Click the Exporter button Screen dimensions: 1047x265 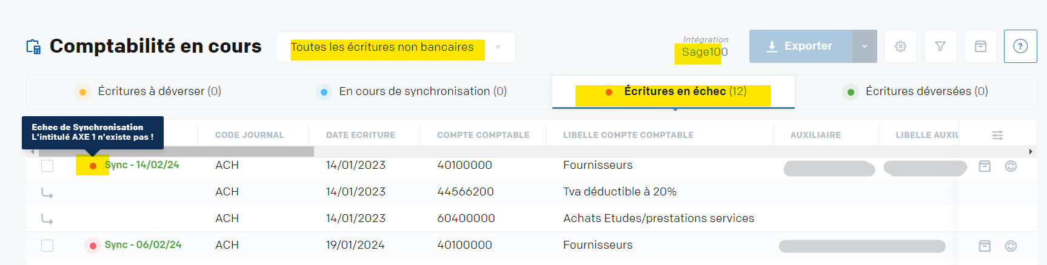(801, 46)
